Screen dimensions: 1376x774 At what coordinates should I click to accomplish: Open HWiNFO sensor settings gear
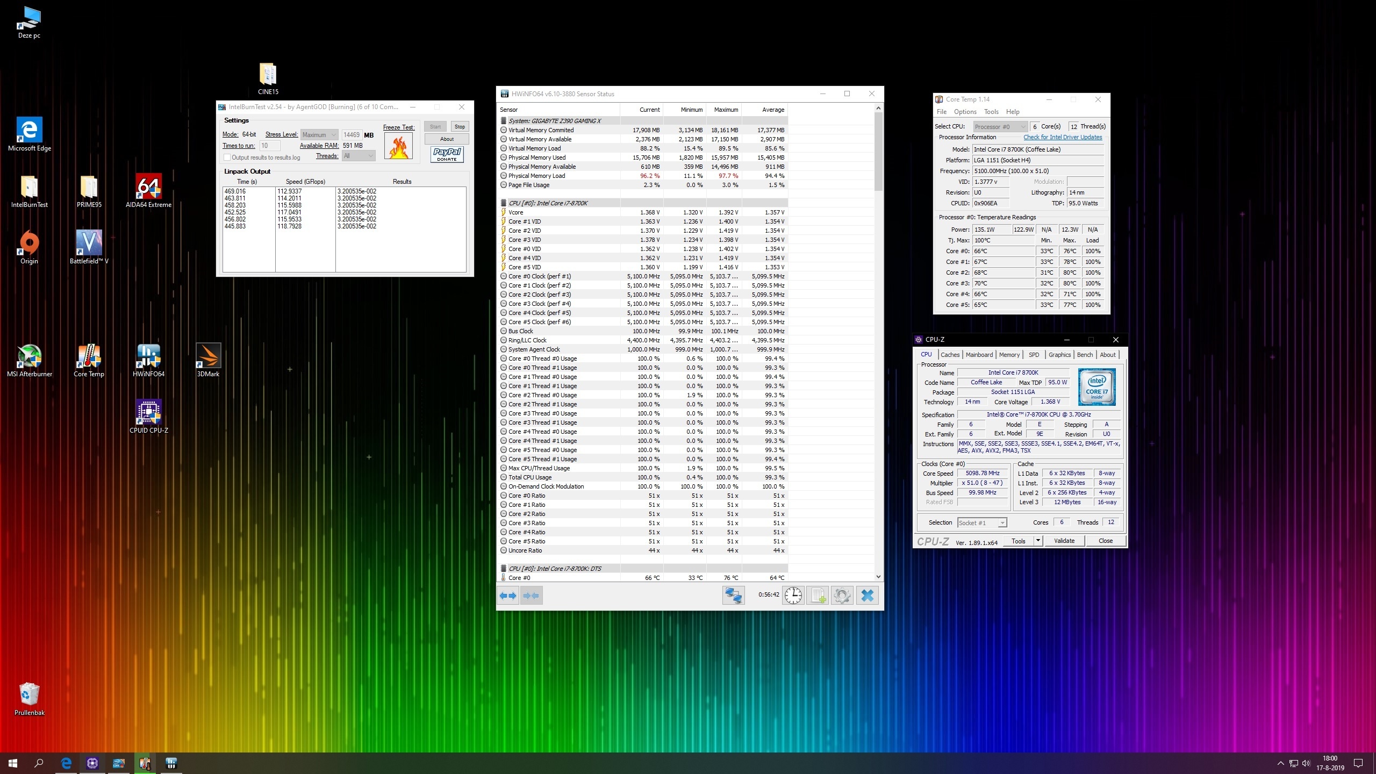point(842,596)
